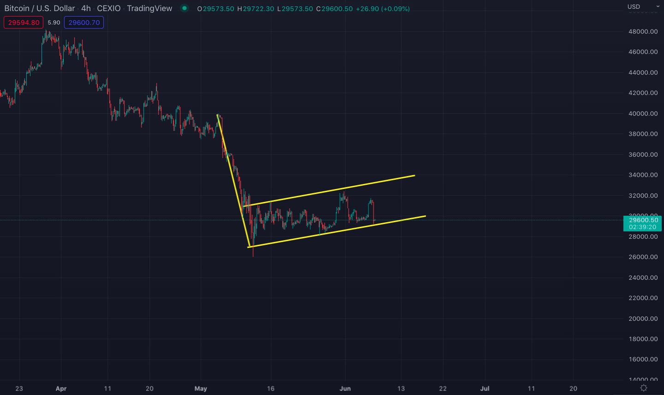Click the 44000.00 price axis label

click(643, 72)
